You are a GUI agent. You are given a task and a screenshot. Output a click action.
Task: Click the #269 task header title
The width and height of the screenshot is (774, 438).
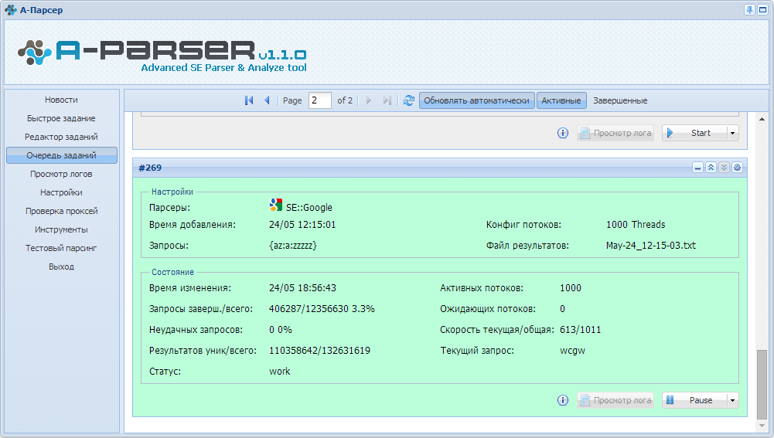coord(150,168)
